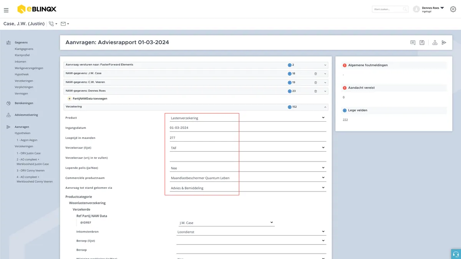Open the Werkgeversregelingen sidebar link

coord(29,68)
